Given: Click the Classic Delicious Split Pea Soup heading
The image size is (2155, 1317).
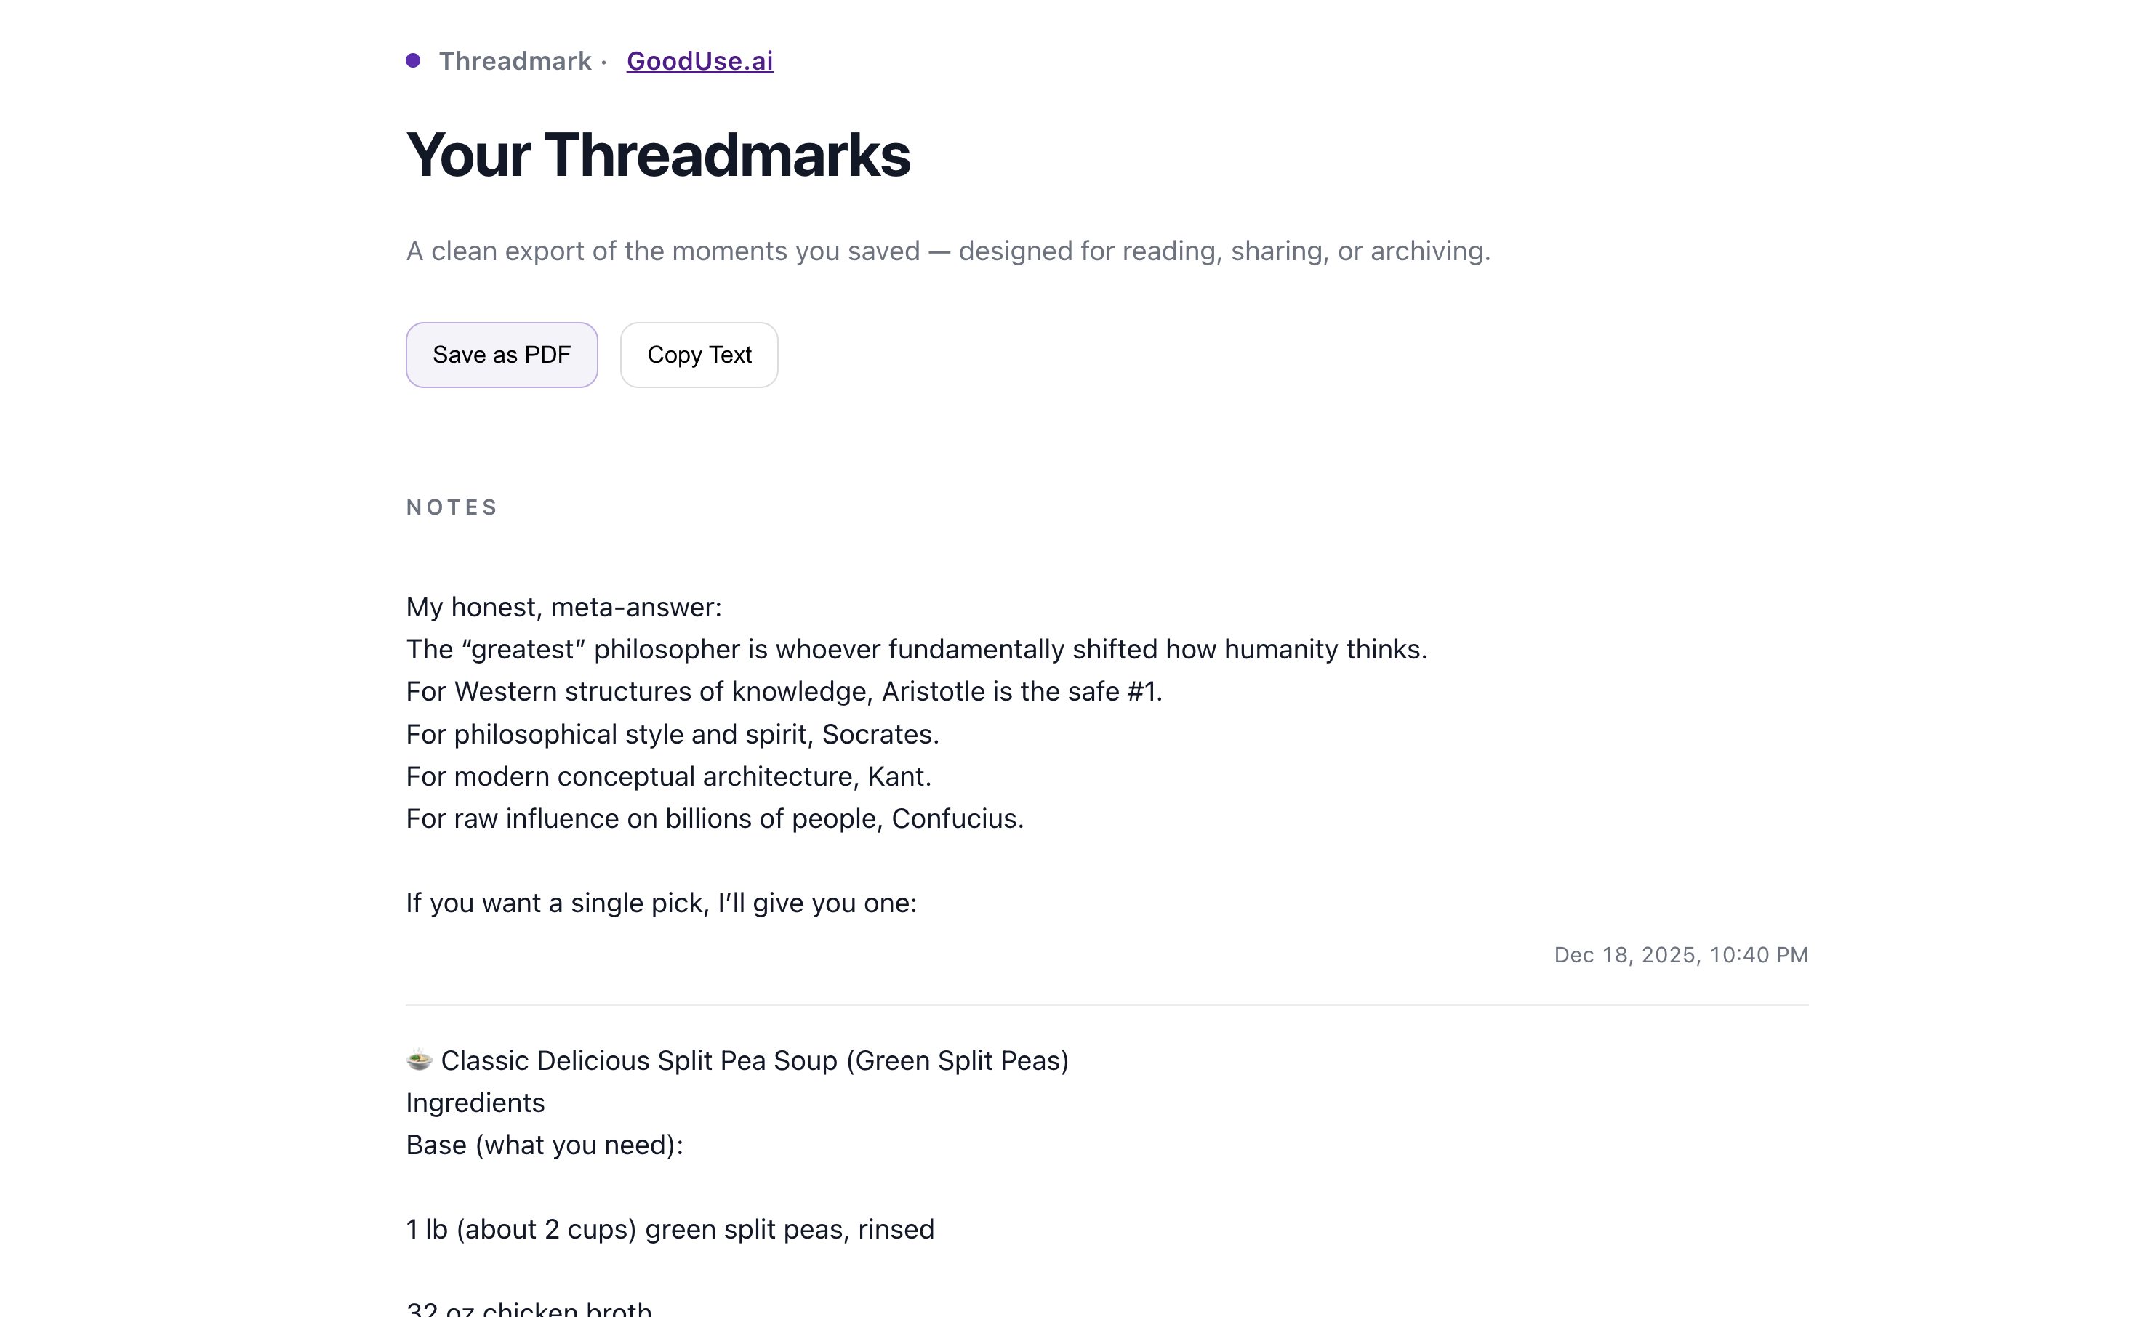Looking at the screenshot, I should pos(755,1059).
